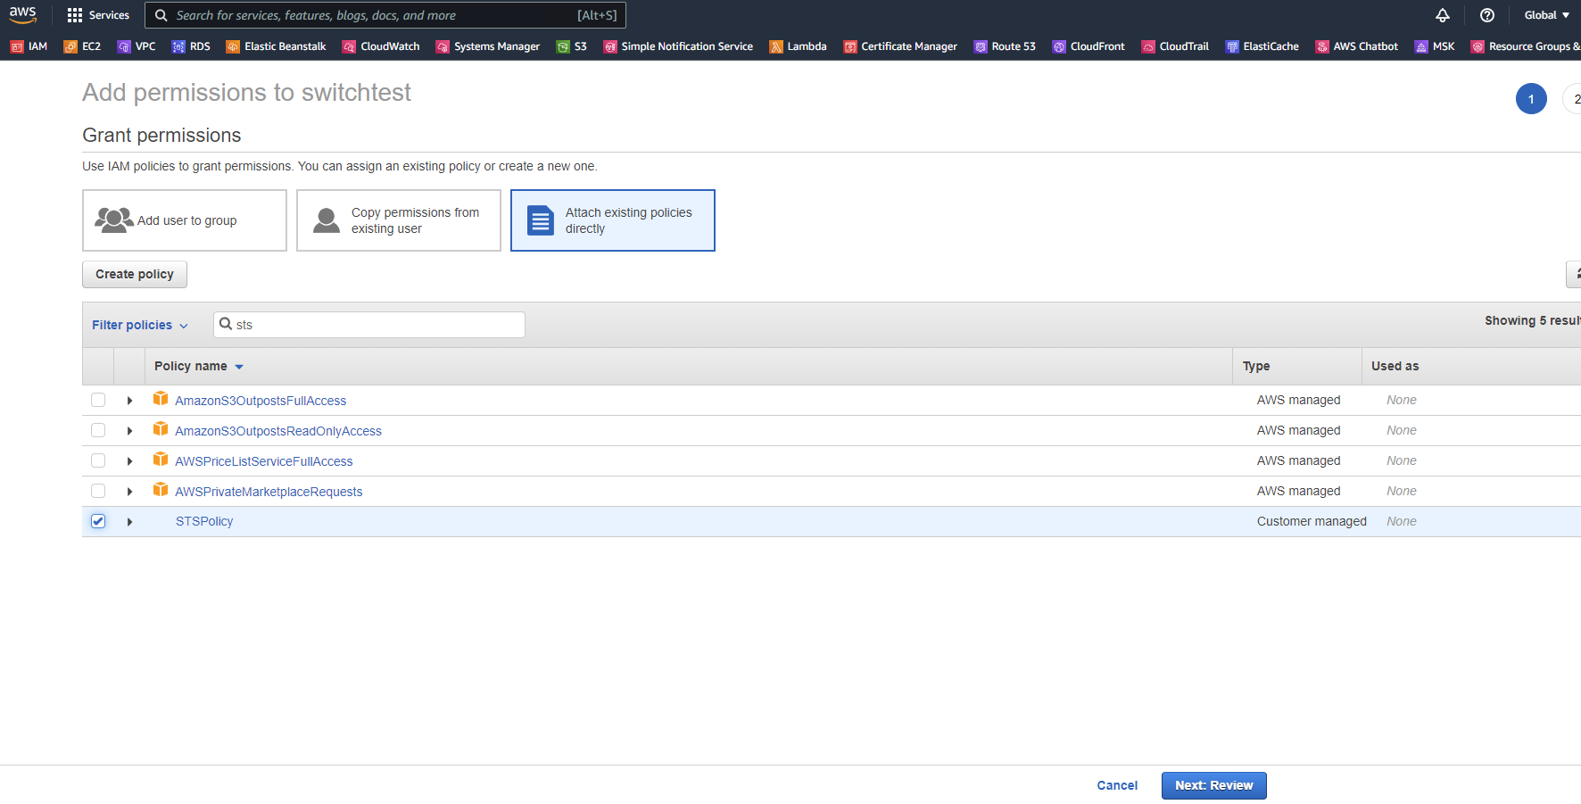The width and height of the screenshot is (1581, 804).
Task: Open EC2 service shortcut
Action: 82,46
